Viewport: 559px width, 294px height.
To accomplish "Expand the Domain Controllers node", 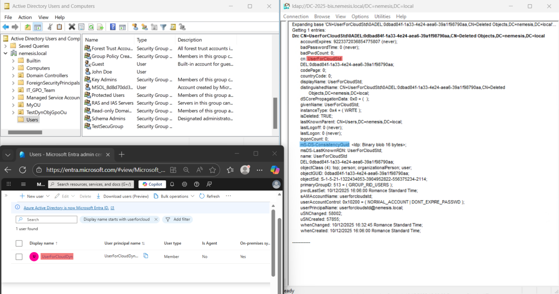I will (13, 75).
